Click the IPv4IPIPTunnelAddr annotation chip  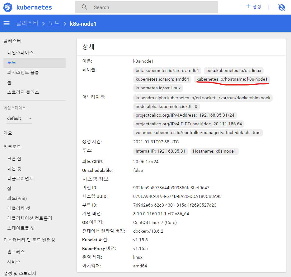point(189,124)
